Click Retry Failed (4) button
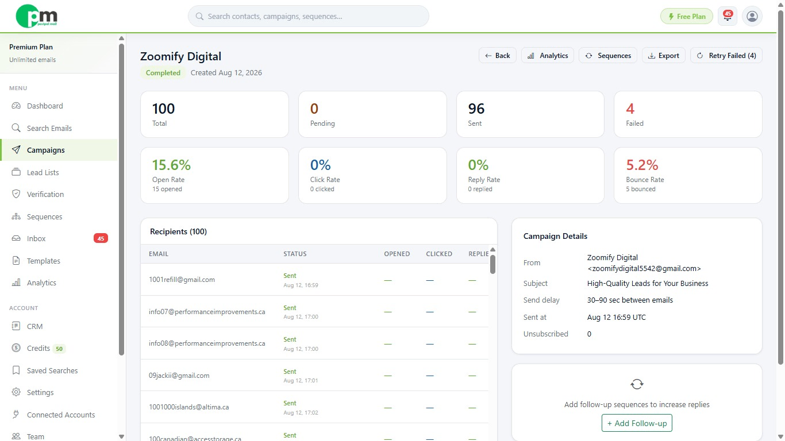Screen dimensions: 785x441 [x=726, y=56]
